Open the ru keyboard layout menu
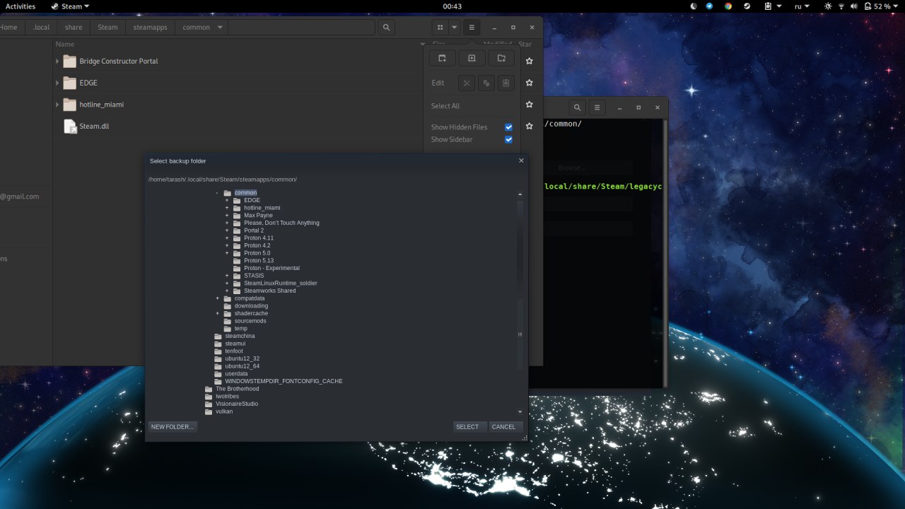The height and width of the screenshot is (509, 905). click(x=802, y=6)
